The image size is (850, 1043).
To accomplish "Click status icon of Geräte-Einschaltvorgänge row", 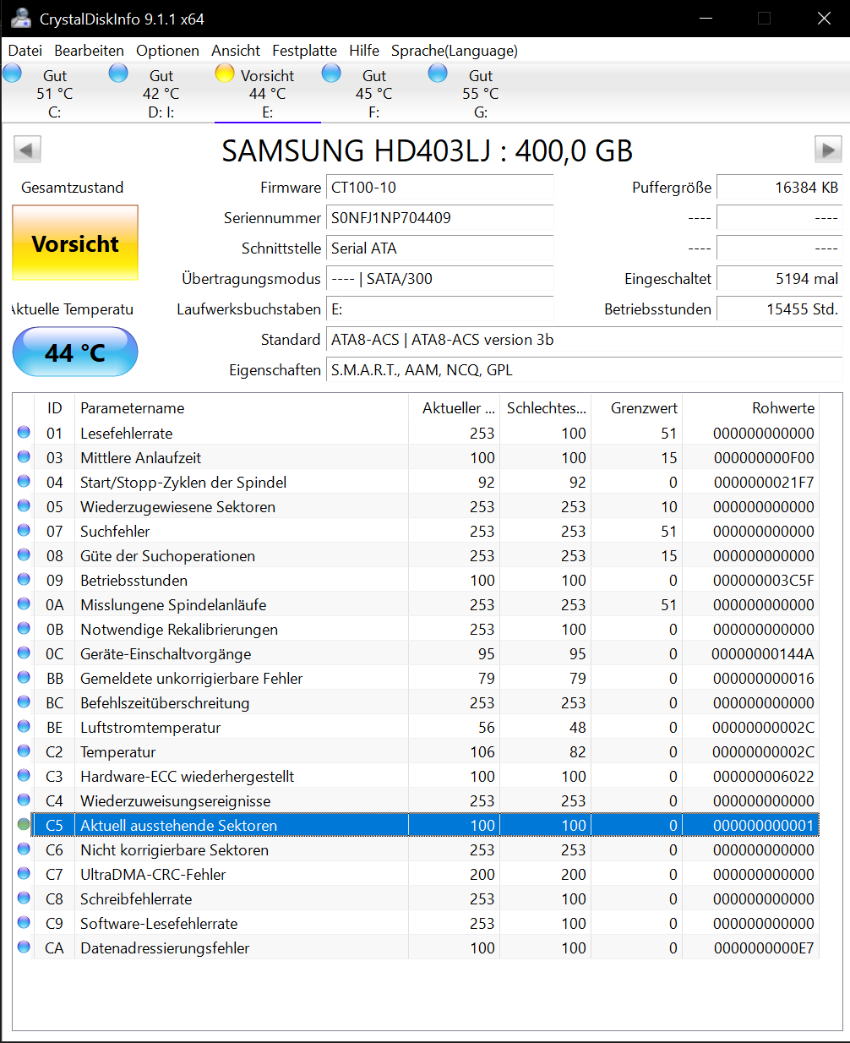I will 24,653.
